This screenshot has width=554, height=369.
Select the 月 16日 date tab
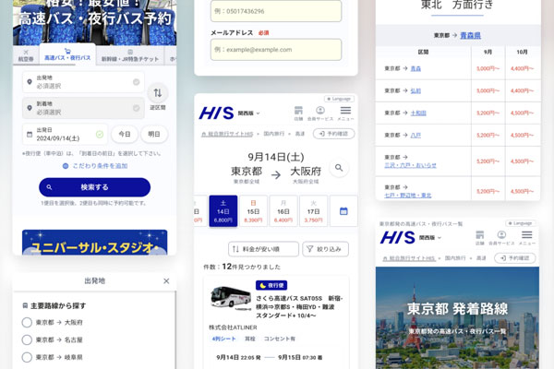tap(283, 211)
